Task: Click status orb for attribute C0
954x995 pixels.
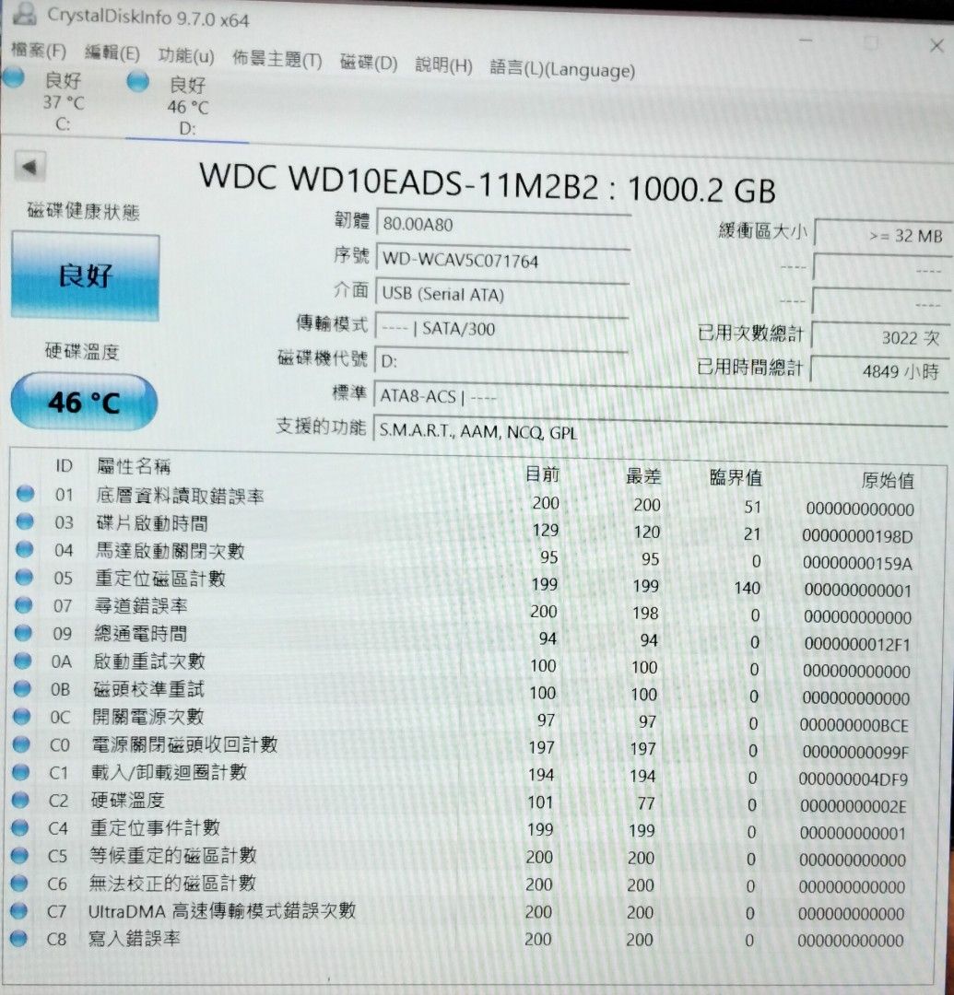Action: tap(21, 743)
